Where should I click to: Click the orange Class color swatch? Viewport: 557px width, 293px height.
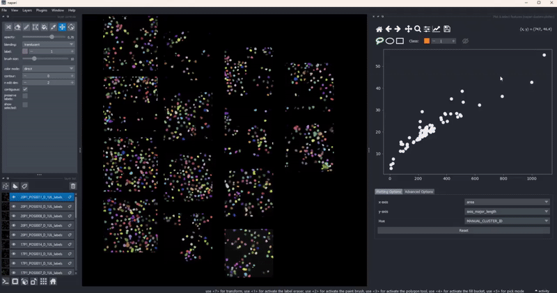[427, 41]
